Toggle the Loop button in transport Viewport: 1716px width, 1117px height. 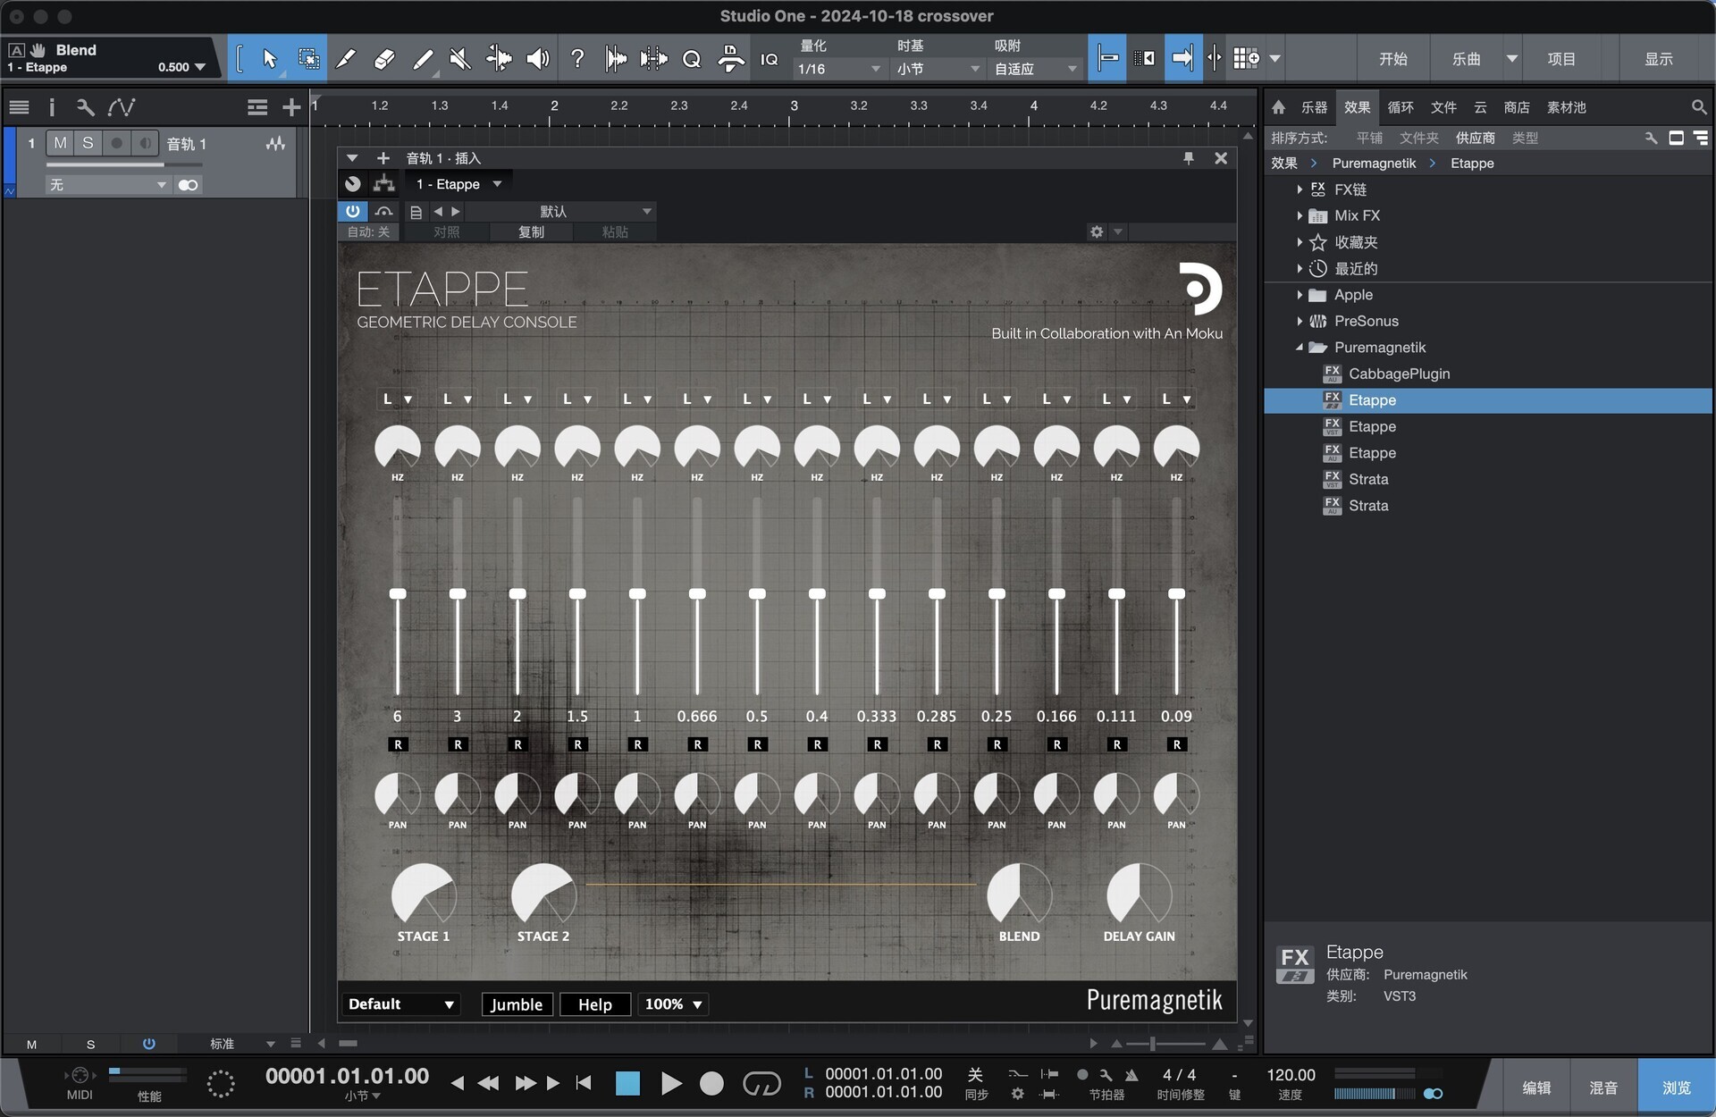click(761, 1084)
